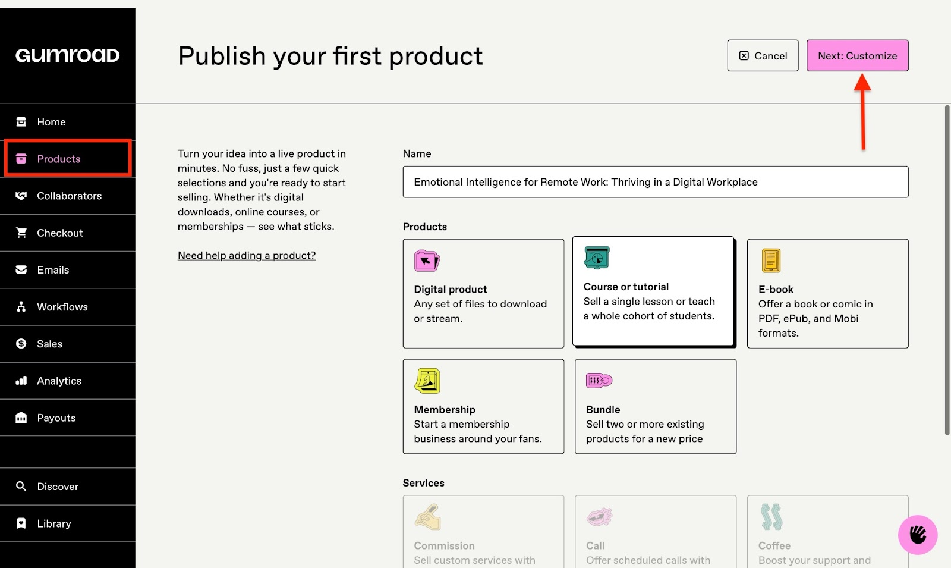Viewport: 951px width, 568px height.
Task: Click the Payouts bank icon
Action: (x=21, y=418)
